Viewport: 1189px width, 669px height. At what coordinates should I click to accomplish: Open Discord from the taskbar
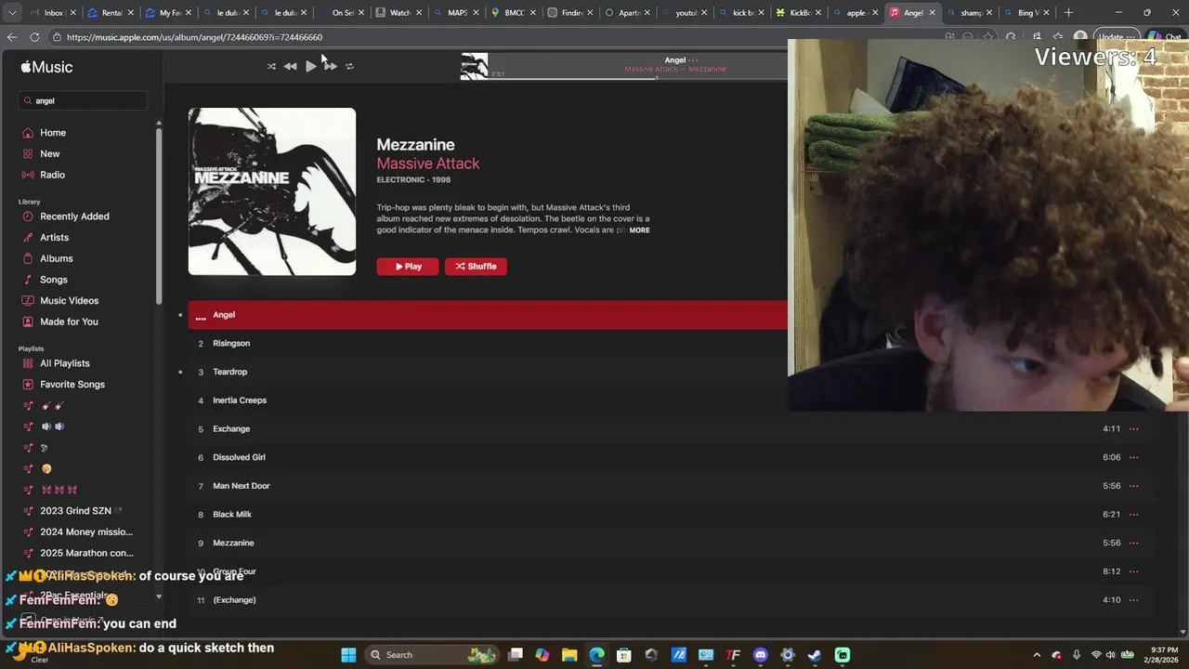tap(761, 655)
